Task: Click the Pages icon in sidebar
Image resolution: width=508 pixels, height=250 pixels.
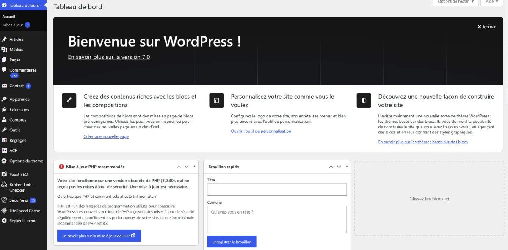Action: pos(4,60)
